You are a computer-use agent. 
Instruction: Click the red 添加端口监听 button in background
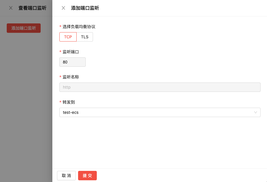click(x=24, y=28)
